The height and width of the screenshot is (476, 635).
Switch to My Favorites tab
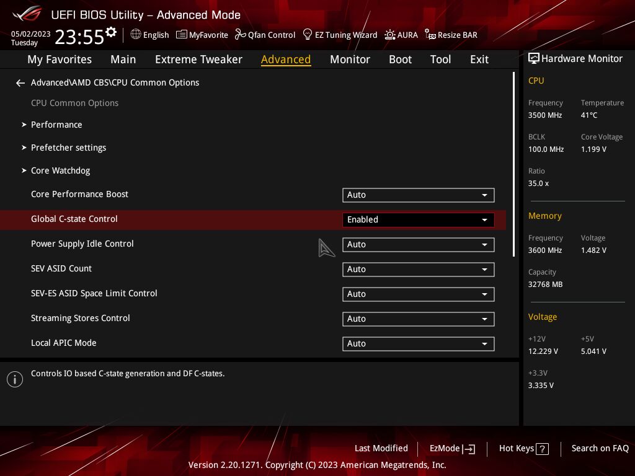60,59
